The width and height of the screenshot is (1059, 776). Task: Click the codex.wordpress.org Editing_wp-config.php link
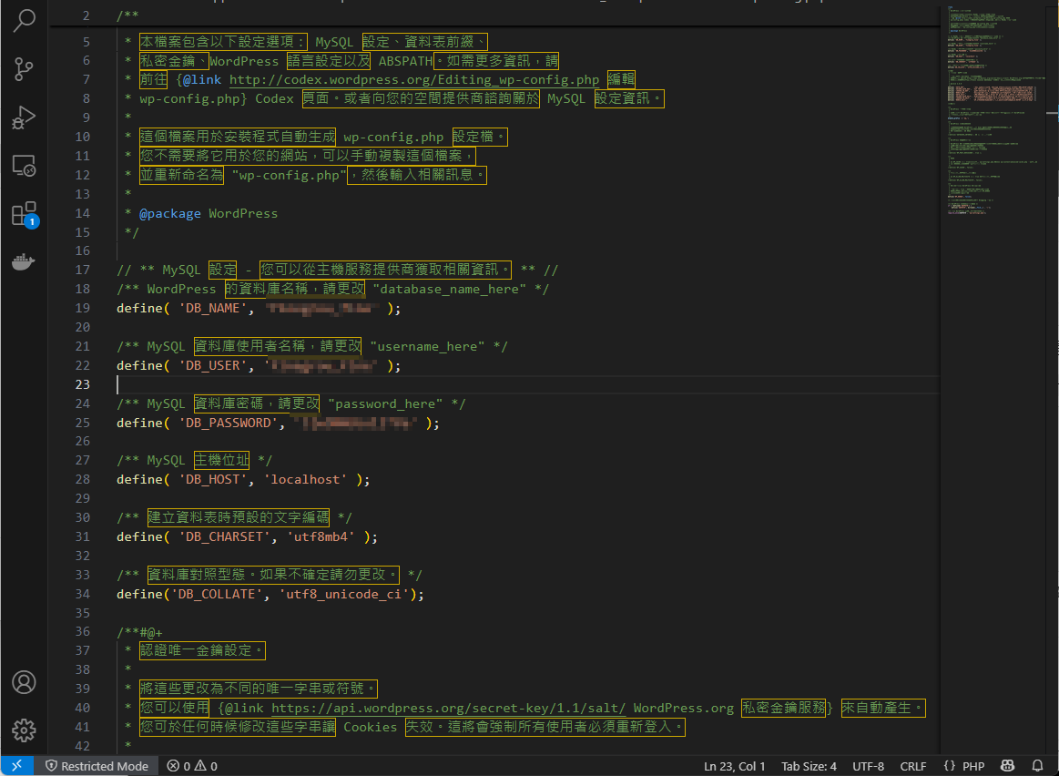[414, 79]
